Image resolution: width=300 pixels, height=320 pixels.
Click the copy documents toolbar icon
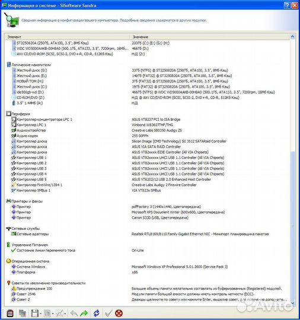point(23,313)
